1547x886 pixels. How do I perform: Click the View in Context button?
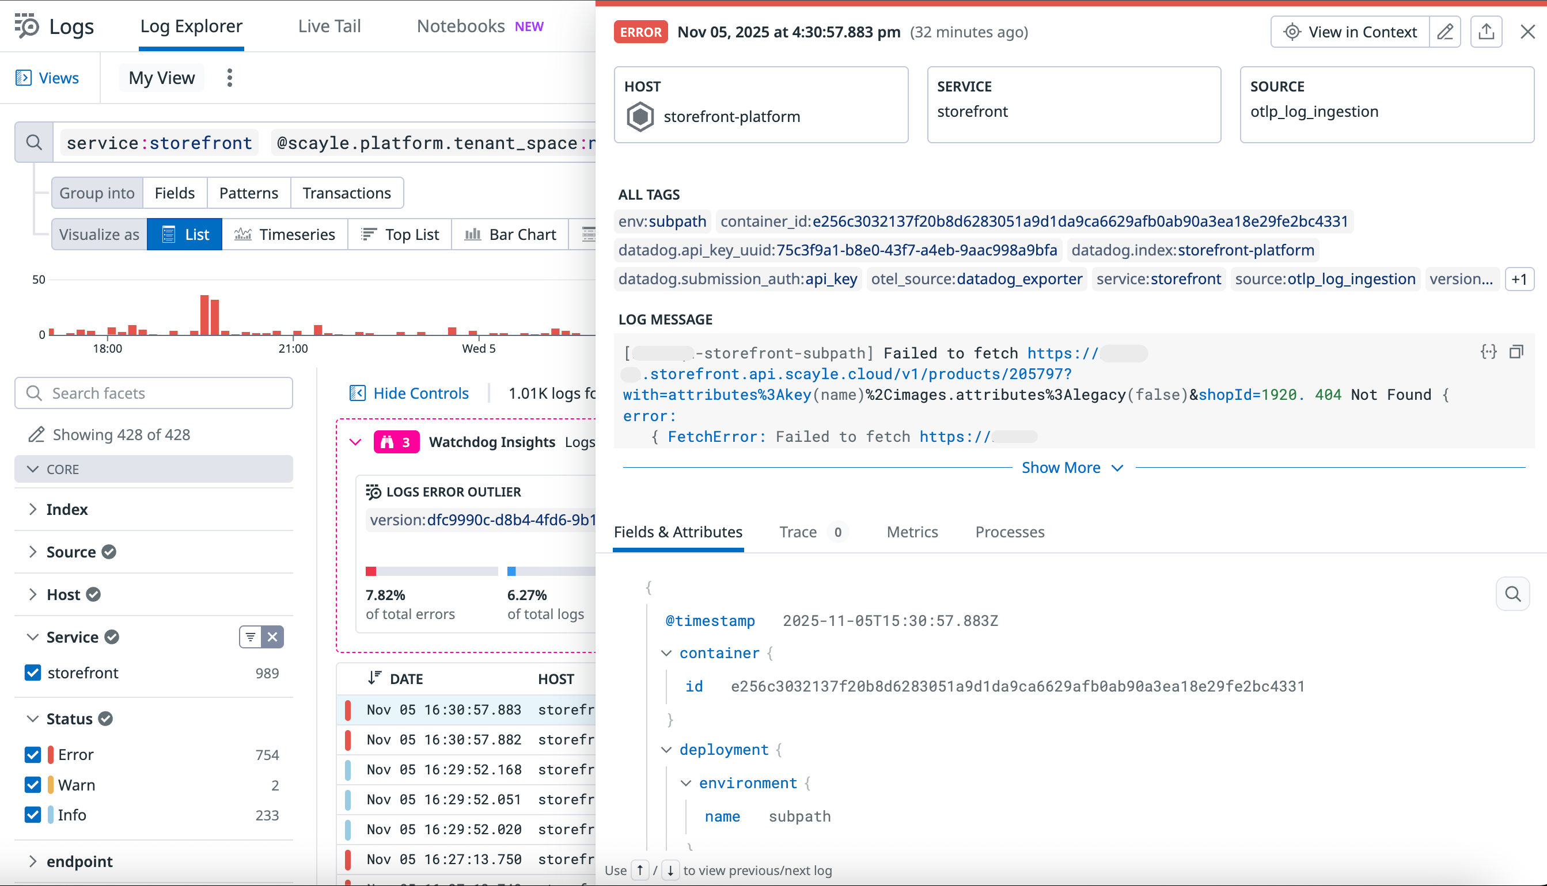click(1350, 32)
